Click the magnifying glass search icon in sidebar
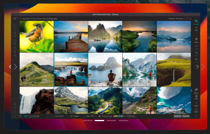The width and height of the screenshot is (210, 134). tap(15, 55)
